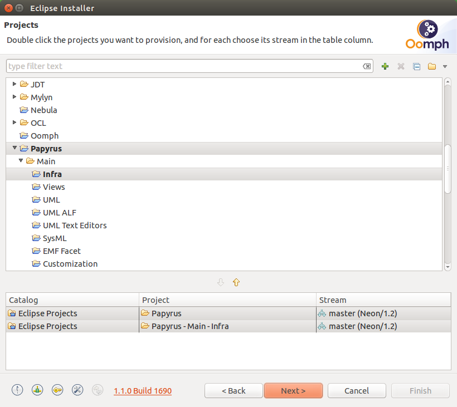Click the JDT folder icon
This screenshot has width=457, height=407.
pos(24,84)
